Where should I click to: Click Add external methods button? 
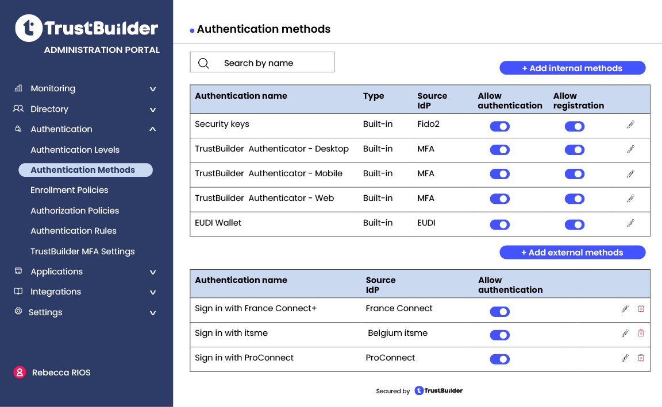pyautogui.click(x=572, y=252)
